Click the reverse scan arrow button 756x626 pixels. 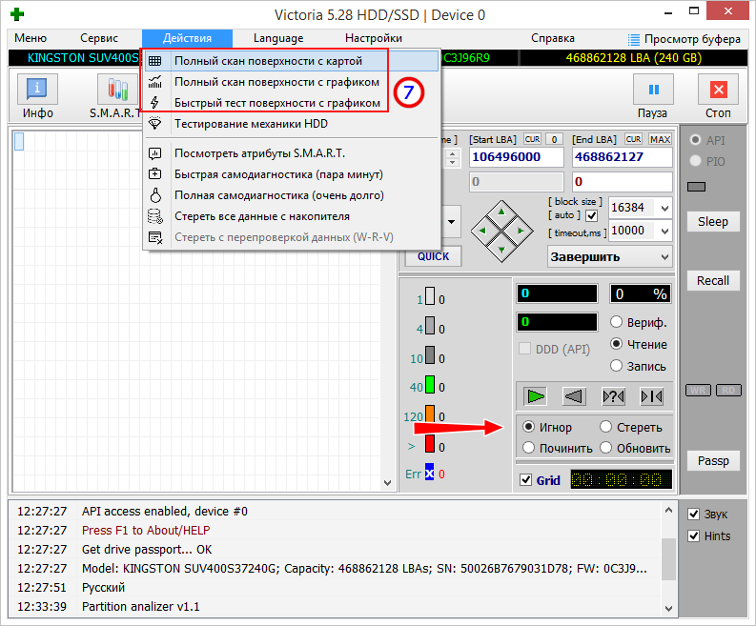(x=574, y=396)
